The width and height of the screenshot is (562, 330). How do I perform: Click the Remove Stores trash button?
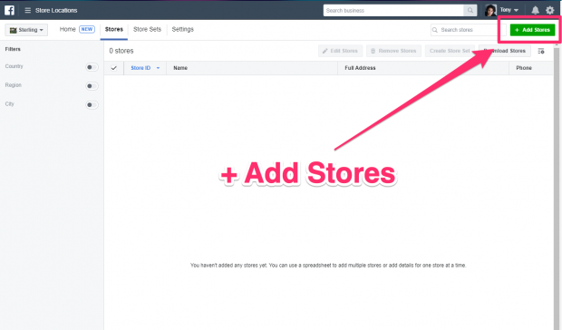(393, 51)
